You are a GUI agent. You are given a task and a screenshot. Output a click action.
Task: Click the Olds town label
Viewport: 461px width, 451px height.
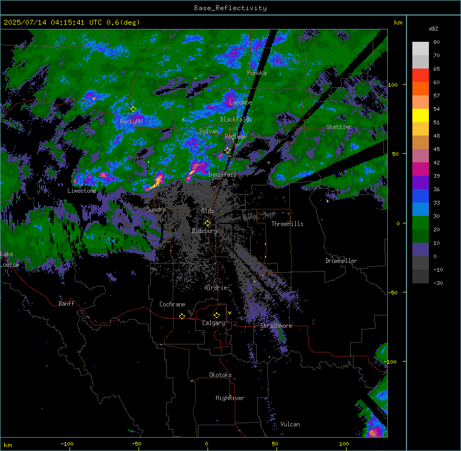pyautogui.click(x=208, y=211)
